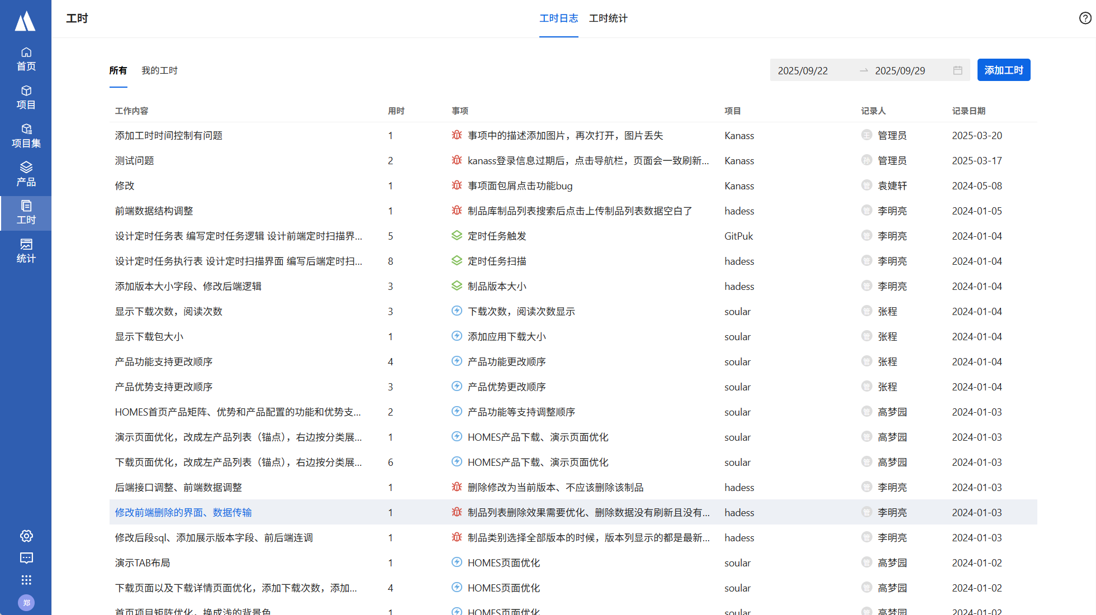
Task: Open settings gear icon in sidebar
Action: [x=26, y=536]
